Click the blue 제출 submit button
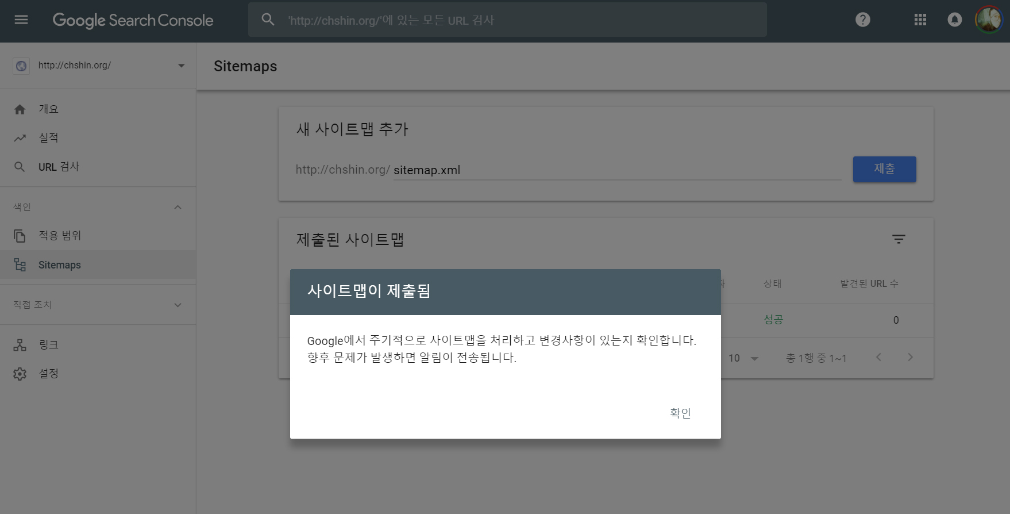 pos(884,169)
